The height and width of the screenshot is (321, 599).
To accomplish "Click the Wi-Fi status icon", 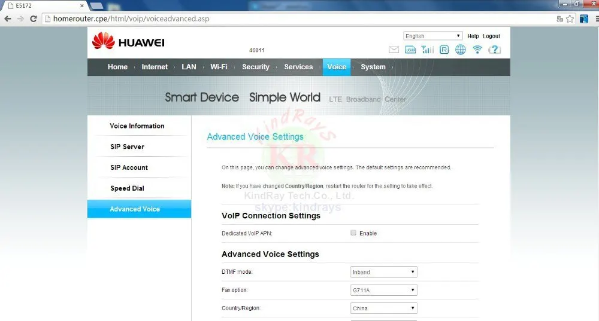I will pos(477,50).
